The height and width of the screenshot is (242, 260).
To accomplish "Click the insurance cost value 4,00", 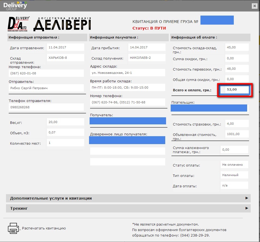I will pyautogui.click(x=237, y=124).
